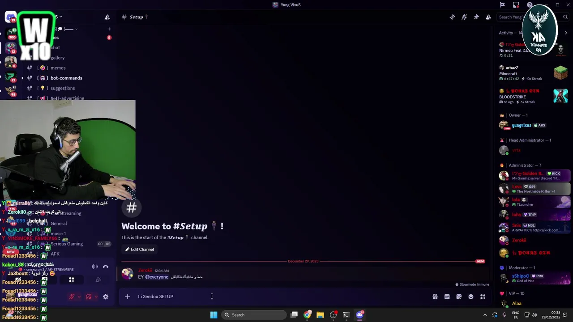Open channel Threads
573x322 pixels.
pyautogui.click(x=452, y=17)
